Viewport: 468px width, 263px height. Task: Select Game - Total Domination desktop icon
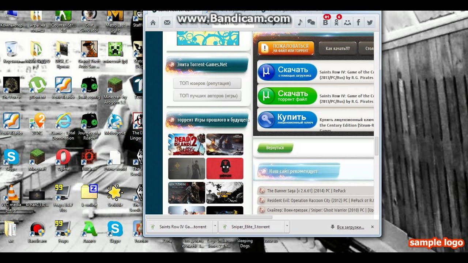coord(63,126)
